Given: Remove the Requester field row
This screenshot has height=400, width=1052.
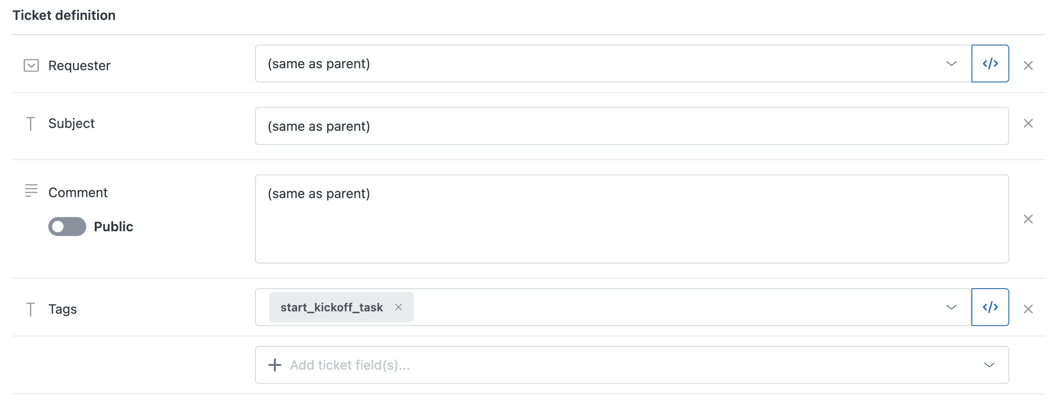Looking at the screenshot, I should (1028, 65).
